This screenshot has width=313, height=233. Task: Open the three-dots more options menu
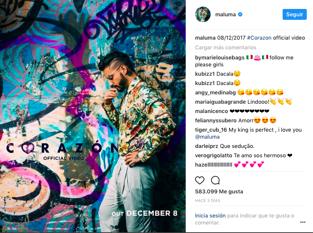click(303, 222)
